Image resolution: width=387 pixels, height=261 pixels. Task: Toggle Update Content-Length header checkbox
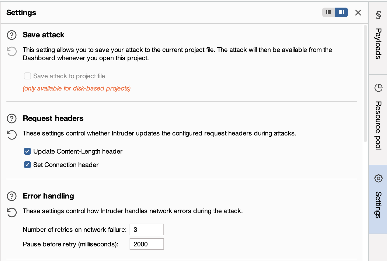click(x=27, y=151)
